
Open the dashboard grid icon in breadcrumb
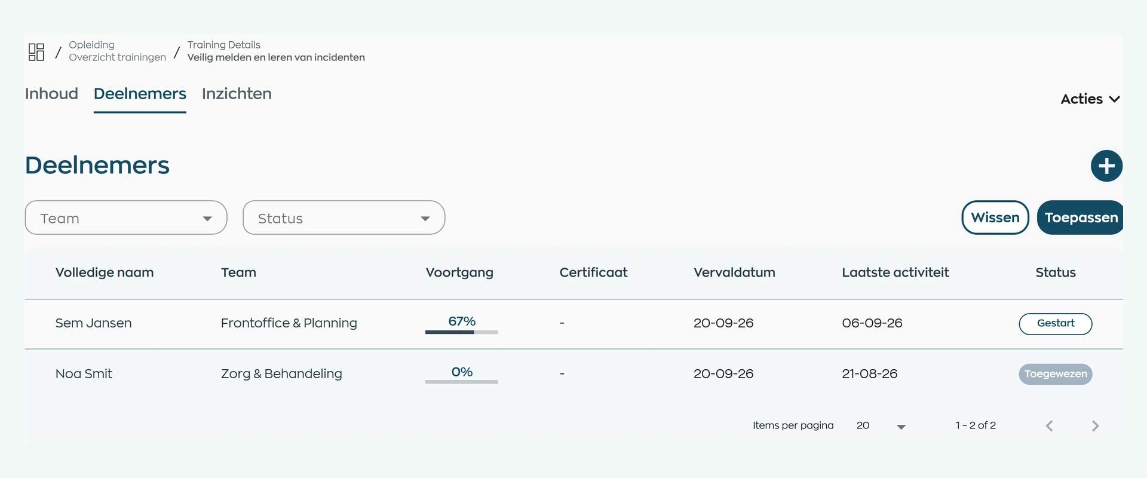point(36,52)
